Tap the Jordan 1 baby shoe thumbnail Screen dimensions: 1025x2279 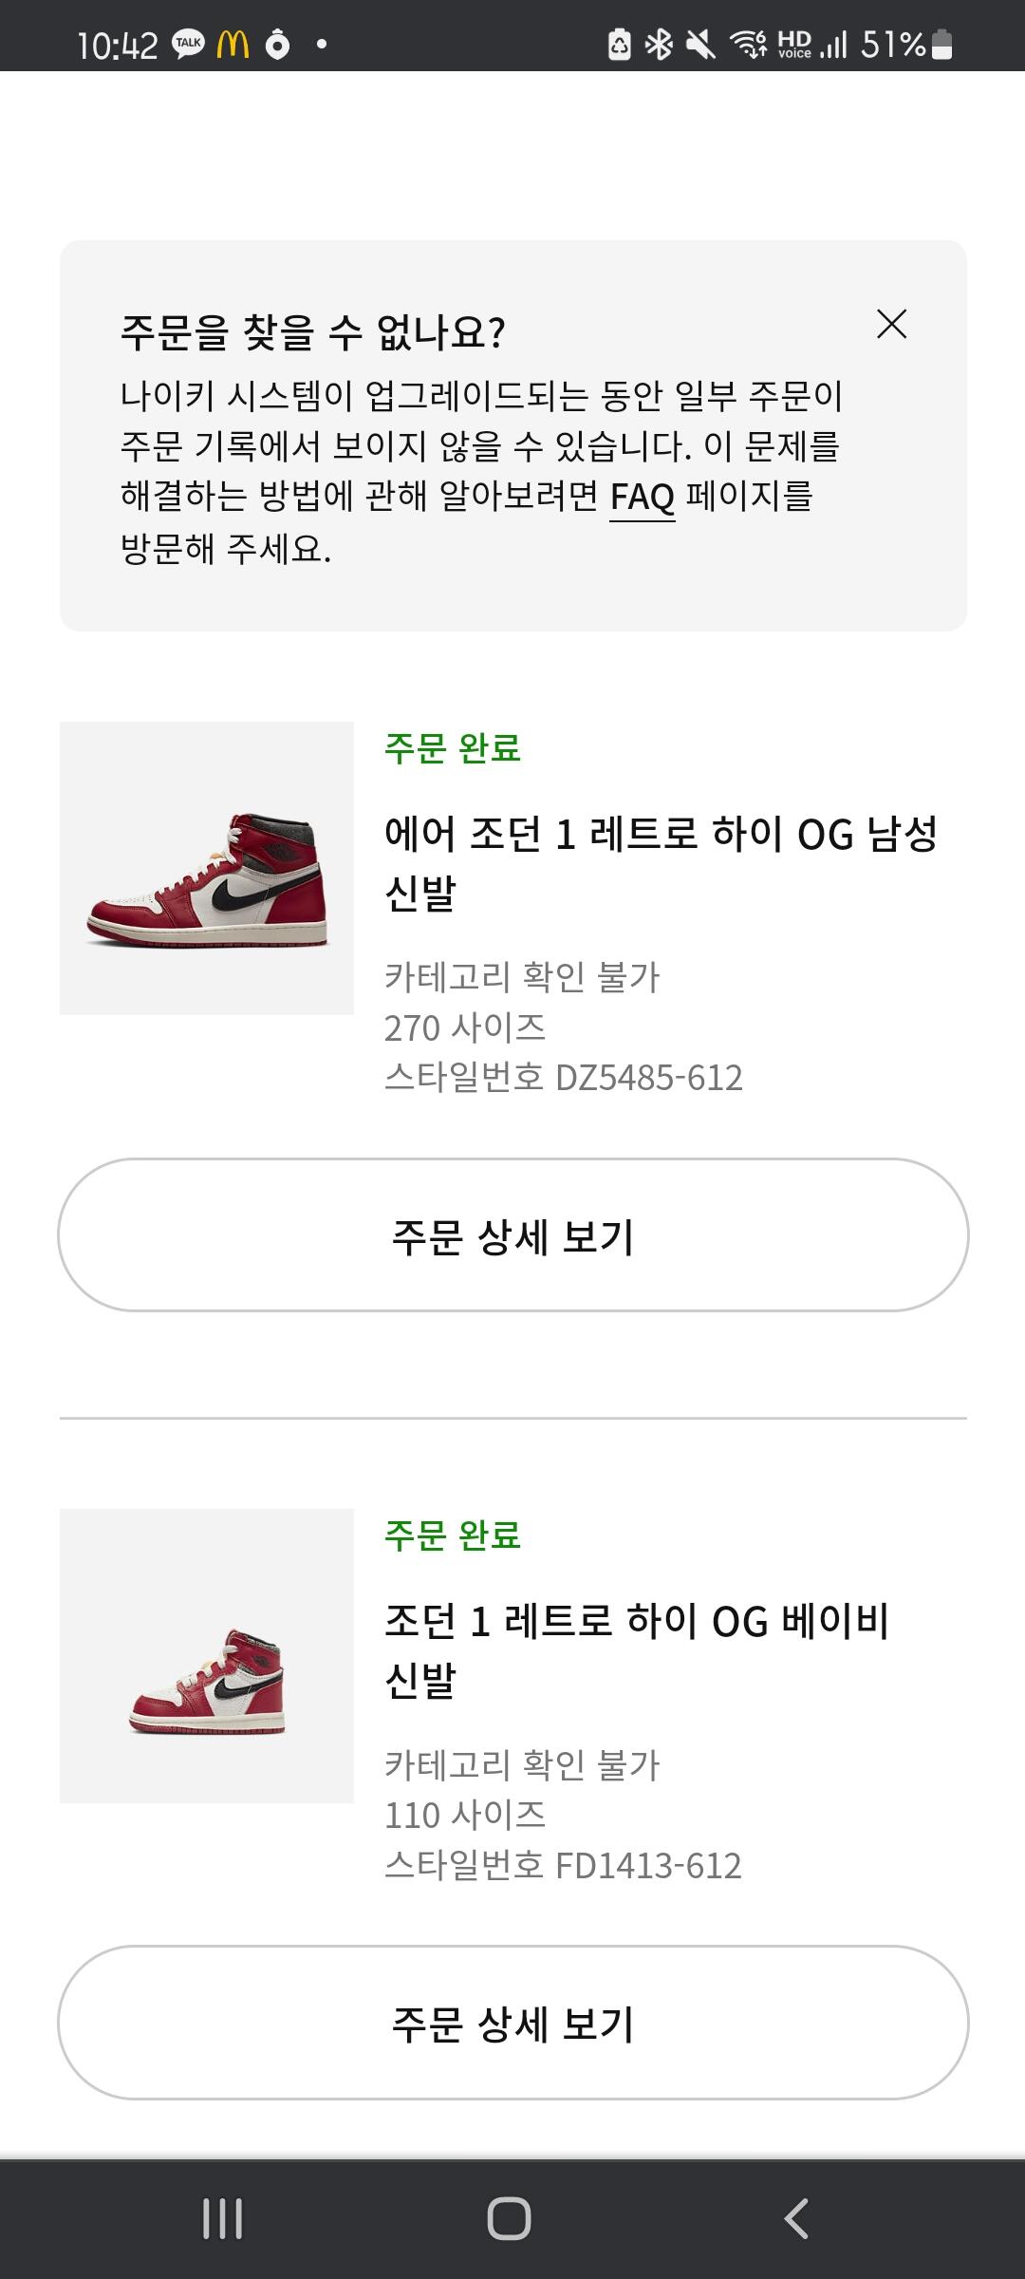point(207,1655)
